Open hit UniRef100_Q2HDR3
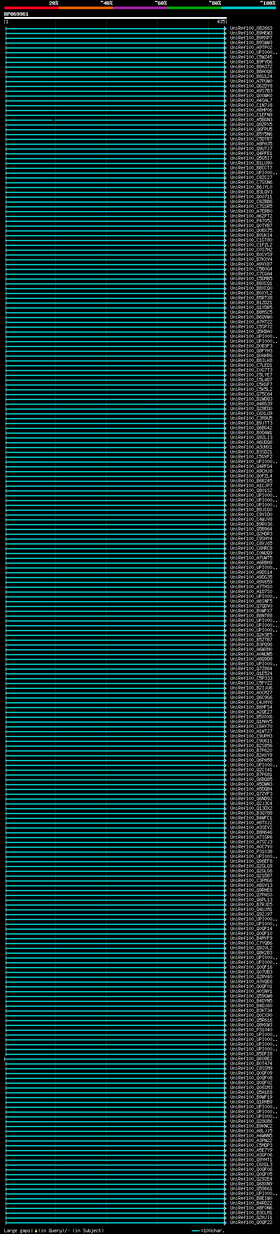280x1234 pixels. (x=251, y=534)
